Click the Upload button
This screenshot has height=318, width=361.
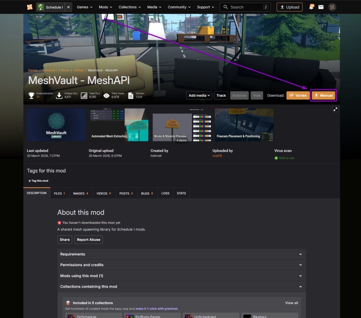(289, 7)
